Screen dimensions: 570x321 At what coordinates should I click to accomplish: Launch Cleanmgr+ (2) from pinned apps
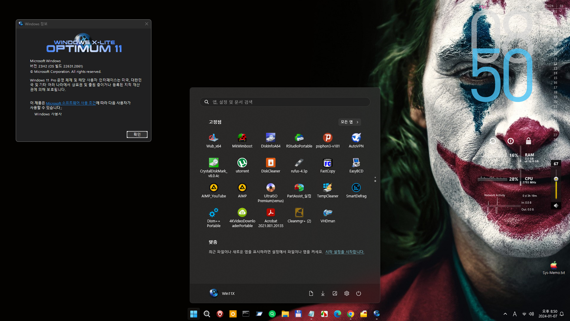point(299,215)
